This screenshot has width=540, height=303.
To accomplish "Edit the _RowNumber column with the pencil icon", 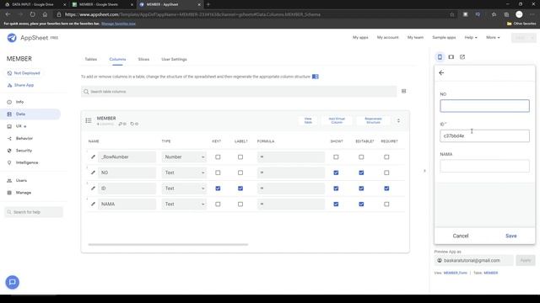I will click(x=93, y=157).
